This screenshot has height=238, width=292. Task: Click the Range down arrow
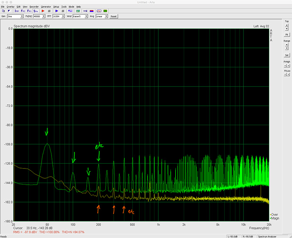tap(287, 48)
